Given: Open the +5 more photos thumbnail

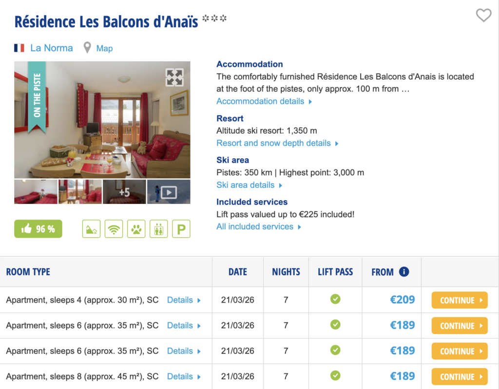Looking at the screenshot, I should tap(124, 192).
